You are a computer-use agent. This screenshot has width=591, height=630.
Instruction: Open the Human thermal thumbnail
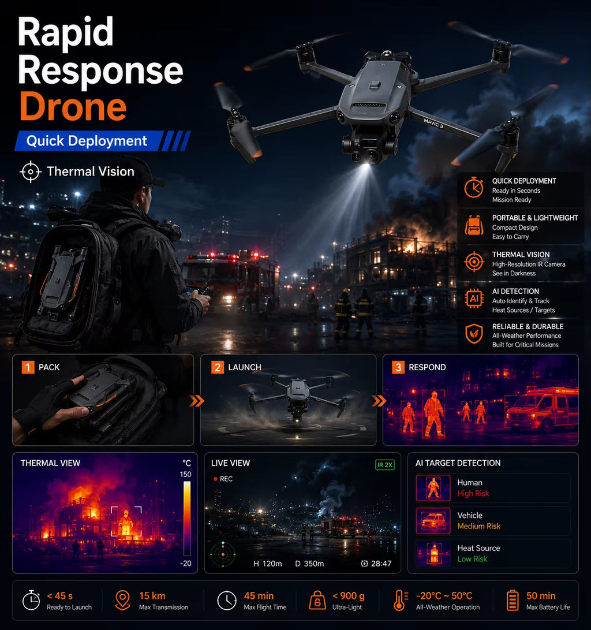[x=433, y=488]
